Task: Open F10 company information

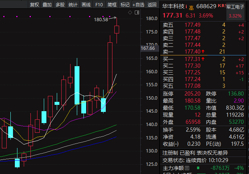Action: click(99, 5)
